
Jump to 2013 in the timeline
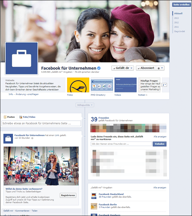[176, 18]
